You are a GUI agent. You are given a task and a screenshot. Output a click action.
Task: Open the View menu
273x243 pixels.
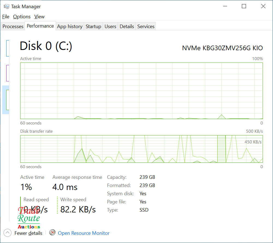[39, 17]
